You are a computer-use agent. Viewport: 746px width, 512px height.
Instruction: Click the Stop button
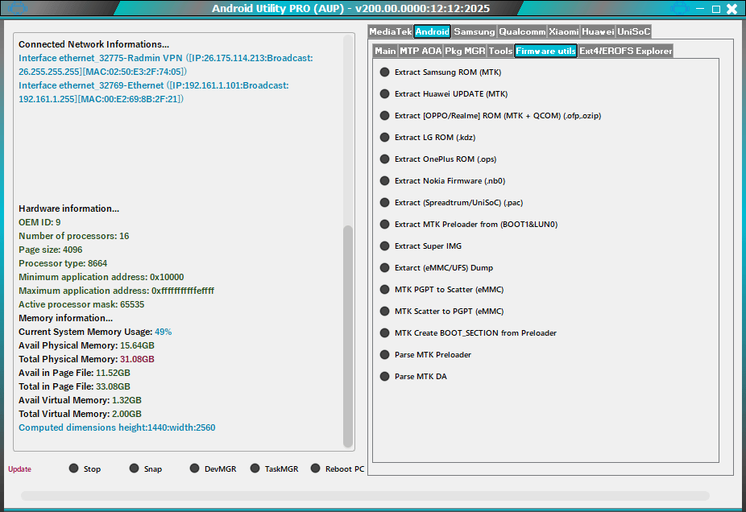85,469
